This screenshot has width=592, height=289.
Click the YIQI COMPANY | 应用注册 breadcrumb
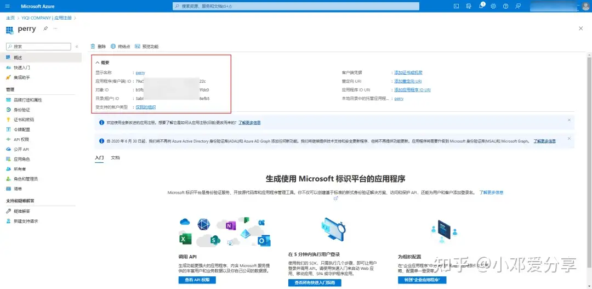[47, 18]
